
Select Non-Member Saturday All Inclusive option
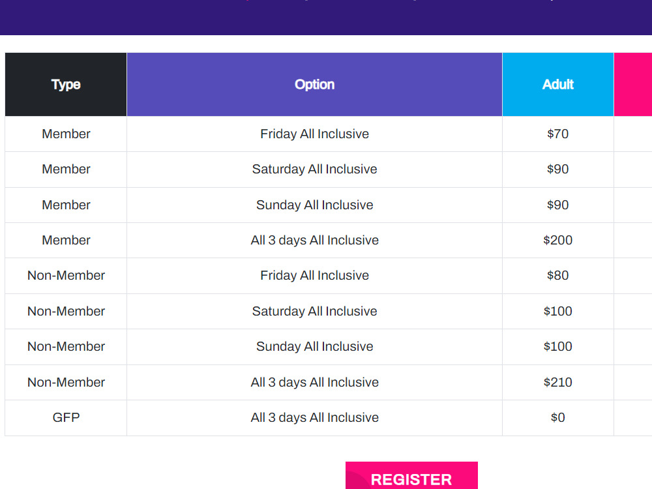point(314,312)
